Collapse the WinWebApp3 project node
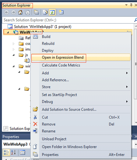Image resolution: width=137 pixels, height=160 pixels. [8, 32]
